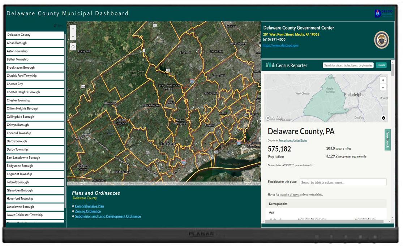Open the Comprehensive Plan link
This screenshot has height=246, width=403.
point(89,206)
